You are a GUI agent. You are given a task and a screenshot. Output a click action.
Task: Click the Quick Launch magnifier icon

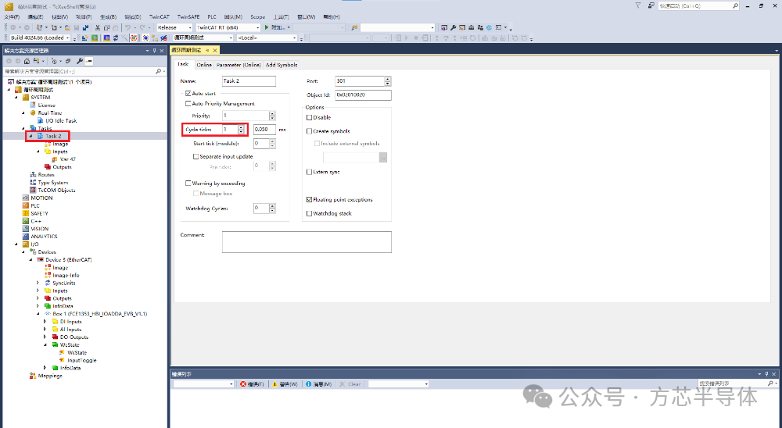coord(735,6)
